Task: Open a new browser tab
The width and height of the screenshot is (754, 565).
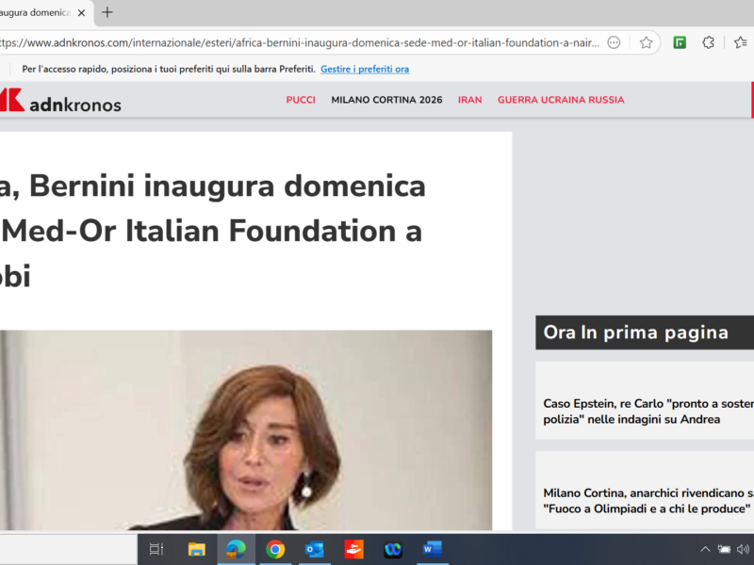Action: (107, 13)
